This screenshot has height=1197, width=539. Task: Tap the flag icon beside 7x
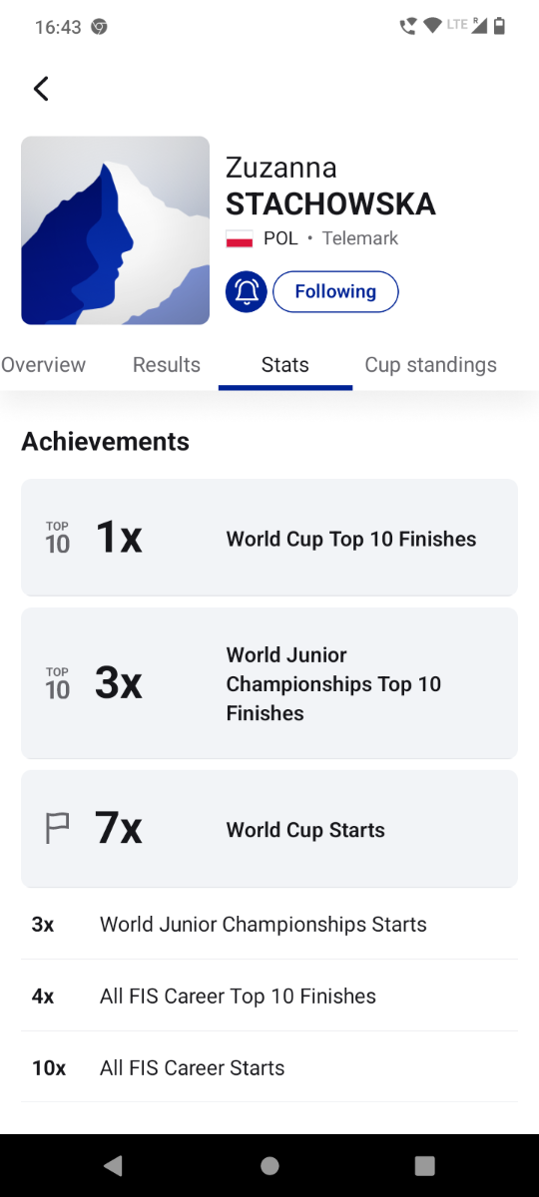58,829
